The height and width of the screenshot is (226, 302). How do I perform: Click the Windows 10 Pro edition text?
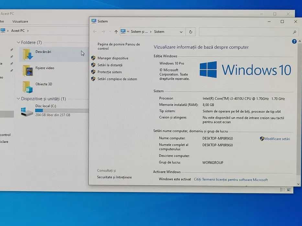coord(172,63)
